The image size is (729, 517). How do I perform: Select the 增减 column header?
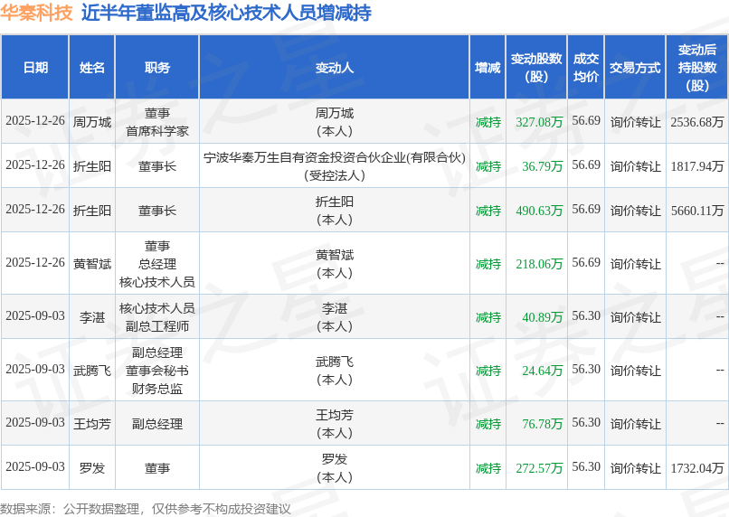[x=488, y=68]
